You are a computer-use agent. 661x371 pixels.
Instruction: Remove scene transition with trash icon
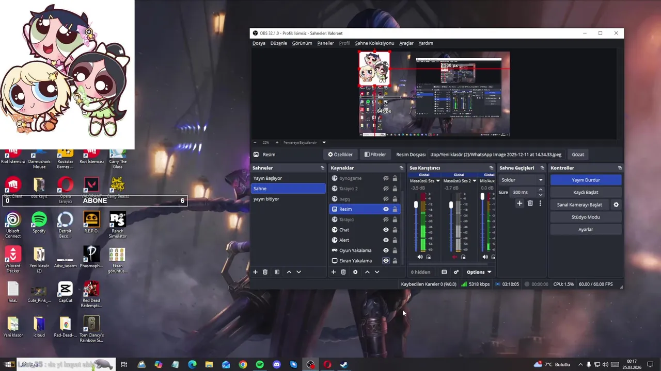coord(530,204)
